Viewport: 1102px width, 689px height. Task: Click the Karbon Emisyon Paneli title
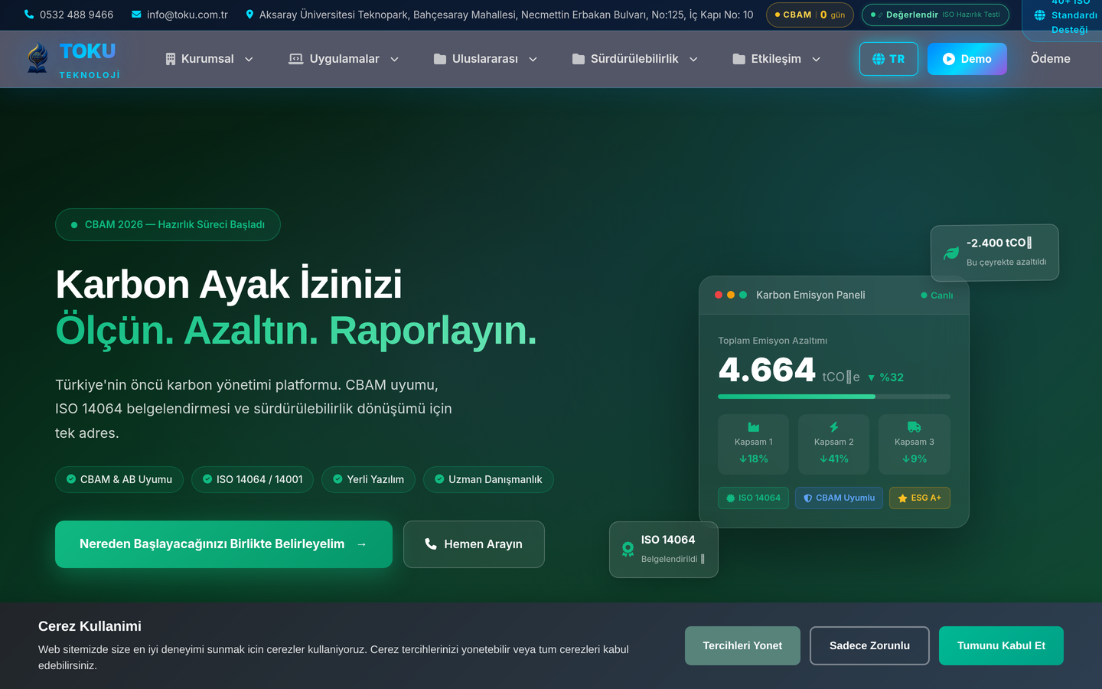[x=810, y=295]
